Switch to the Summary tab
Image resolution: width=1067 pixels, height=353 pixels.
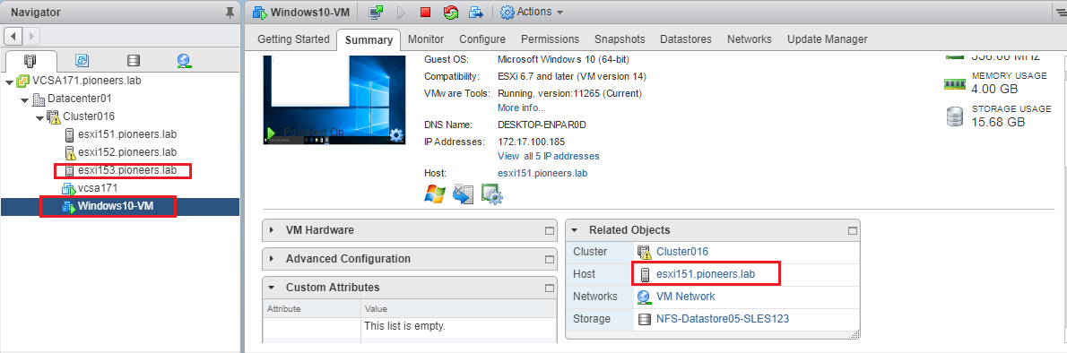369,39
